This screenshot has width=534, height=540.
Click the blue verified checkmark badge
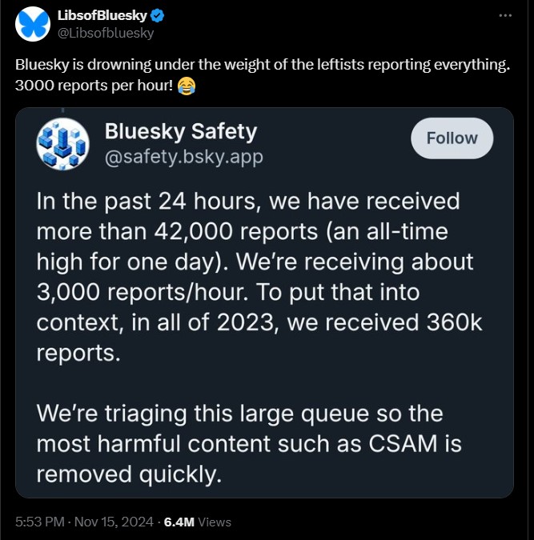(158, 16)
